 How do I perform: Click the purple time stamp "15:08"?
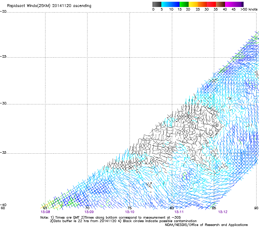point(45,212)
